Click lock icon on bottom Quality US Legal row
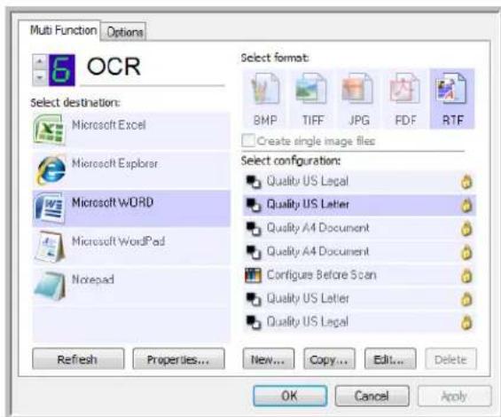Screen dimensions: 501x417 pyautogui.click(x=466, y=323)
